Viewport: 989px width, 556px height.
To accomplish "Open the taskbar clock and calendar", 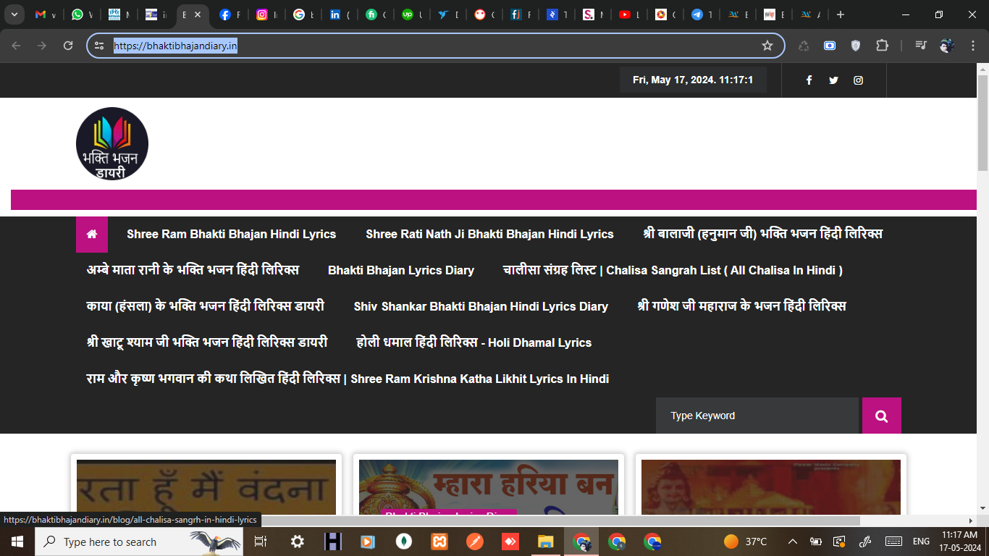I will point(960,542).
